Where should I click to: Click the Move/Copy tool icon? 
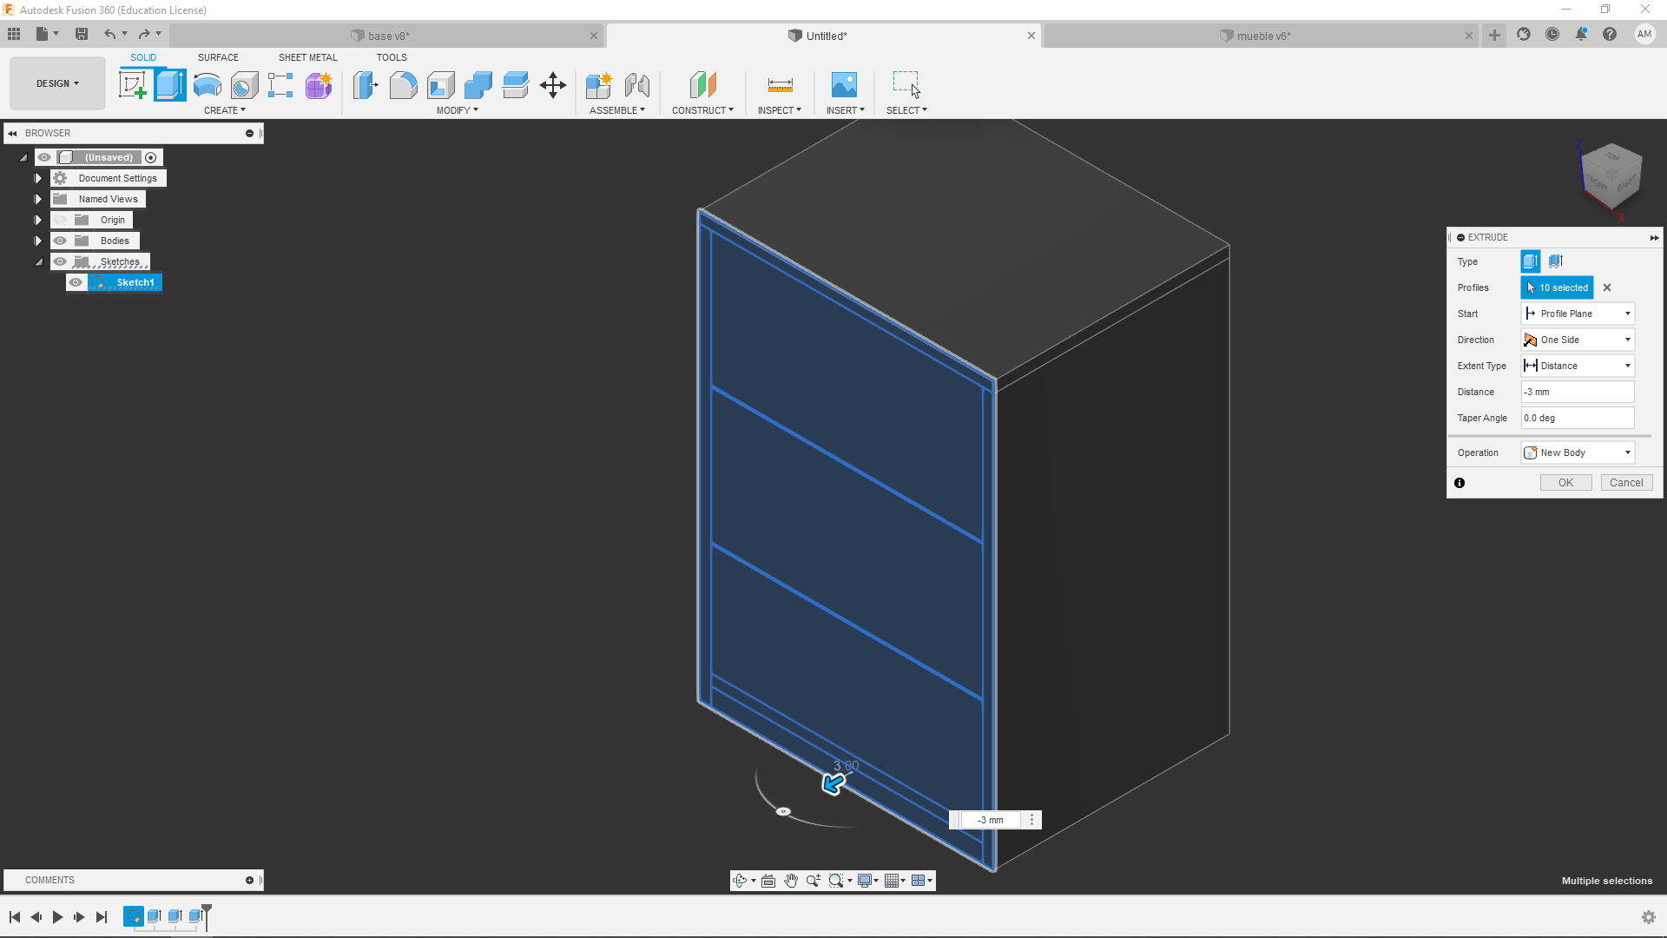(553, 85)
